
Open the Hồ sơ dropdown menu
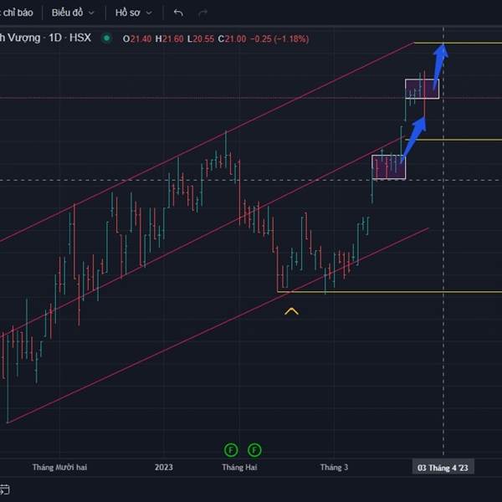click(x=133, y=13)
